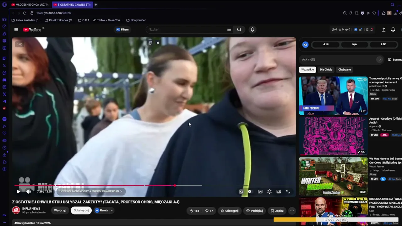This screenshot has height=226, width=402.
Task: Play the paused video
Action: pos(19,191)
